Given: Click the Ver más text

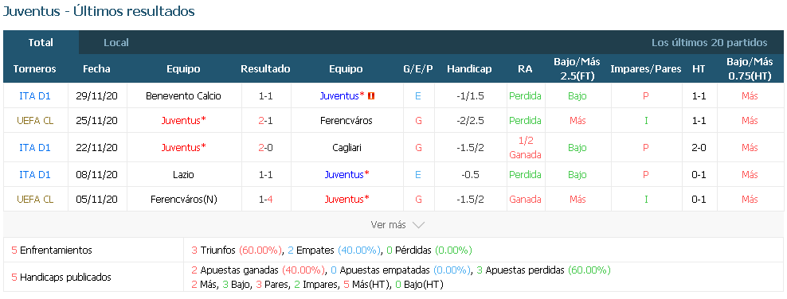Looking at the screenshot, I should (x=388, y=225).
